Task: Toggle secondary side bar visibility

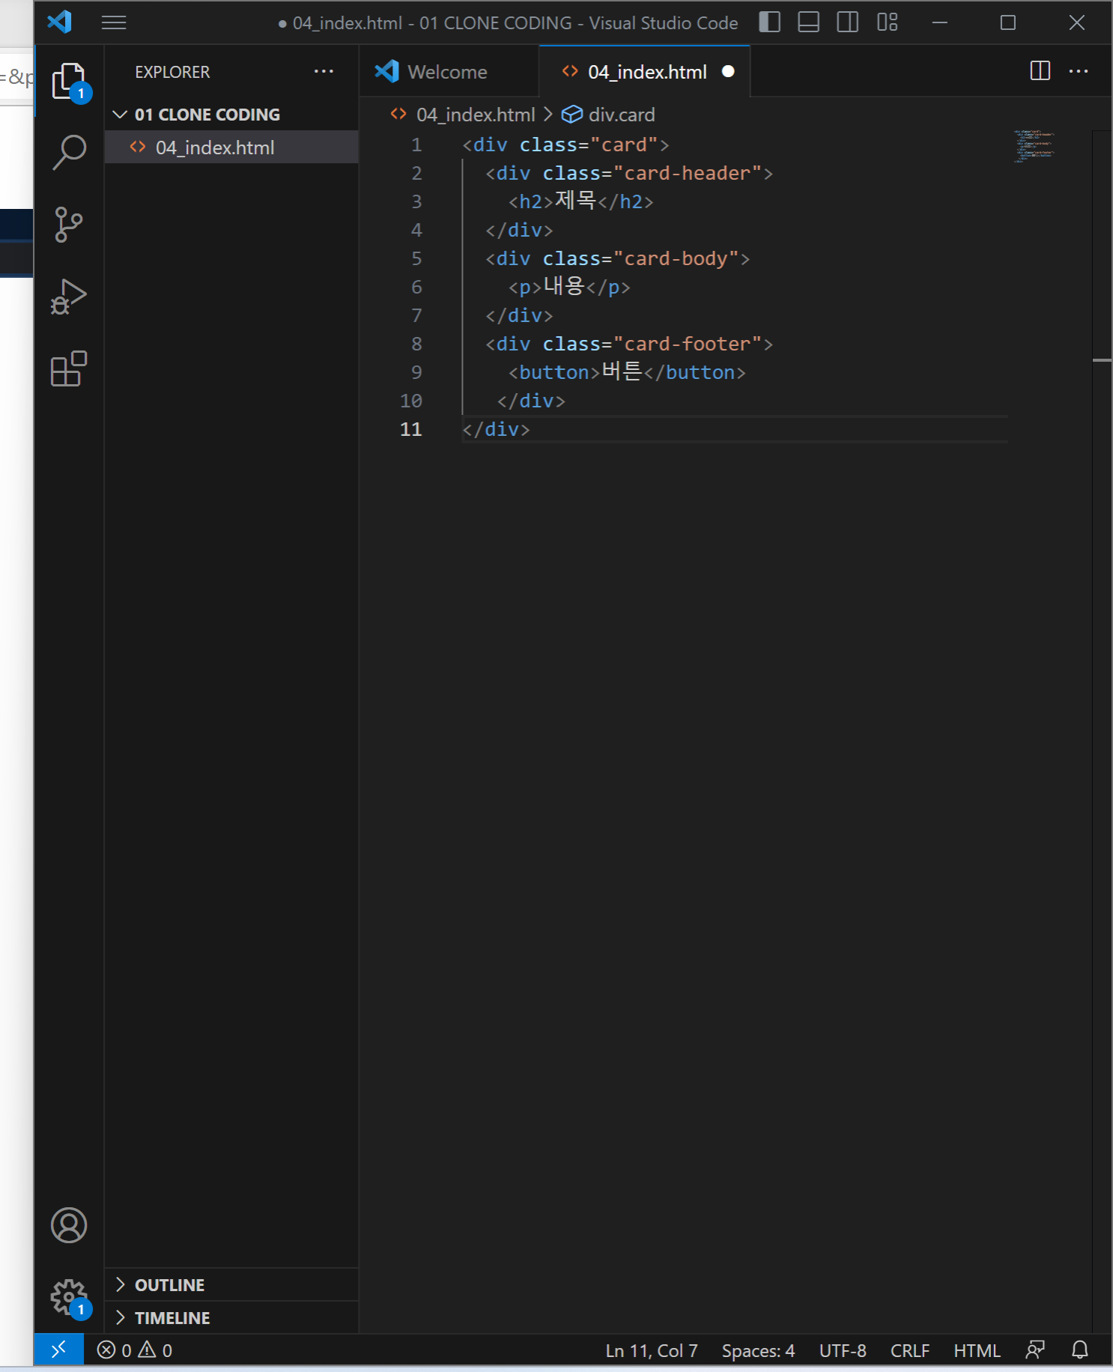Action: pos(848,22)
